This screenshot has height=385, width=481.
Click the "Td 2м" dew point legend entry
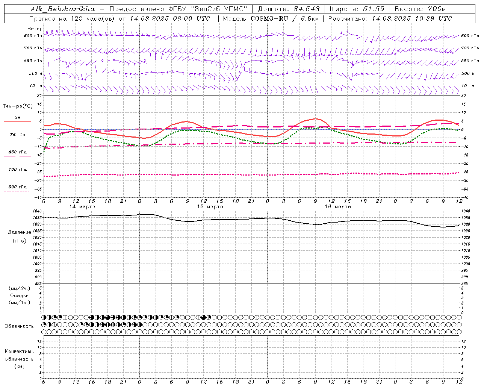(17, 135)
